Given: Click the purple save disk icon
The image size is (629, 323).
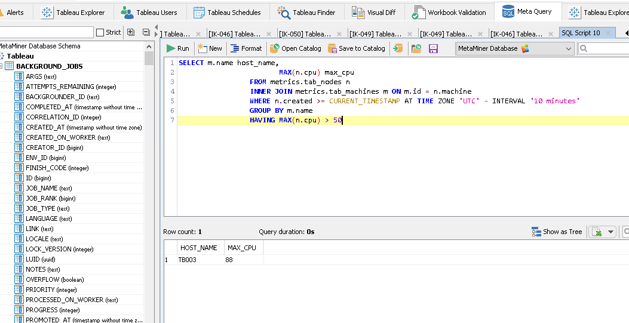Looking at the screenshot, I should click(433, 48).
